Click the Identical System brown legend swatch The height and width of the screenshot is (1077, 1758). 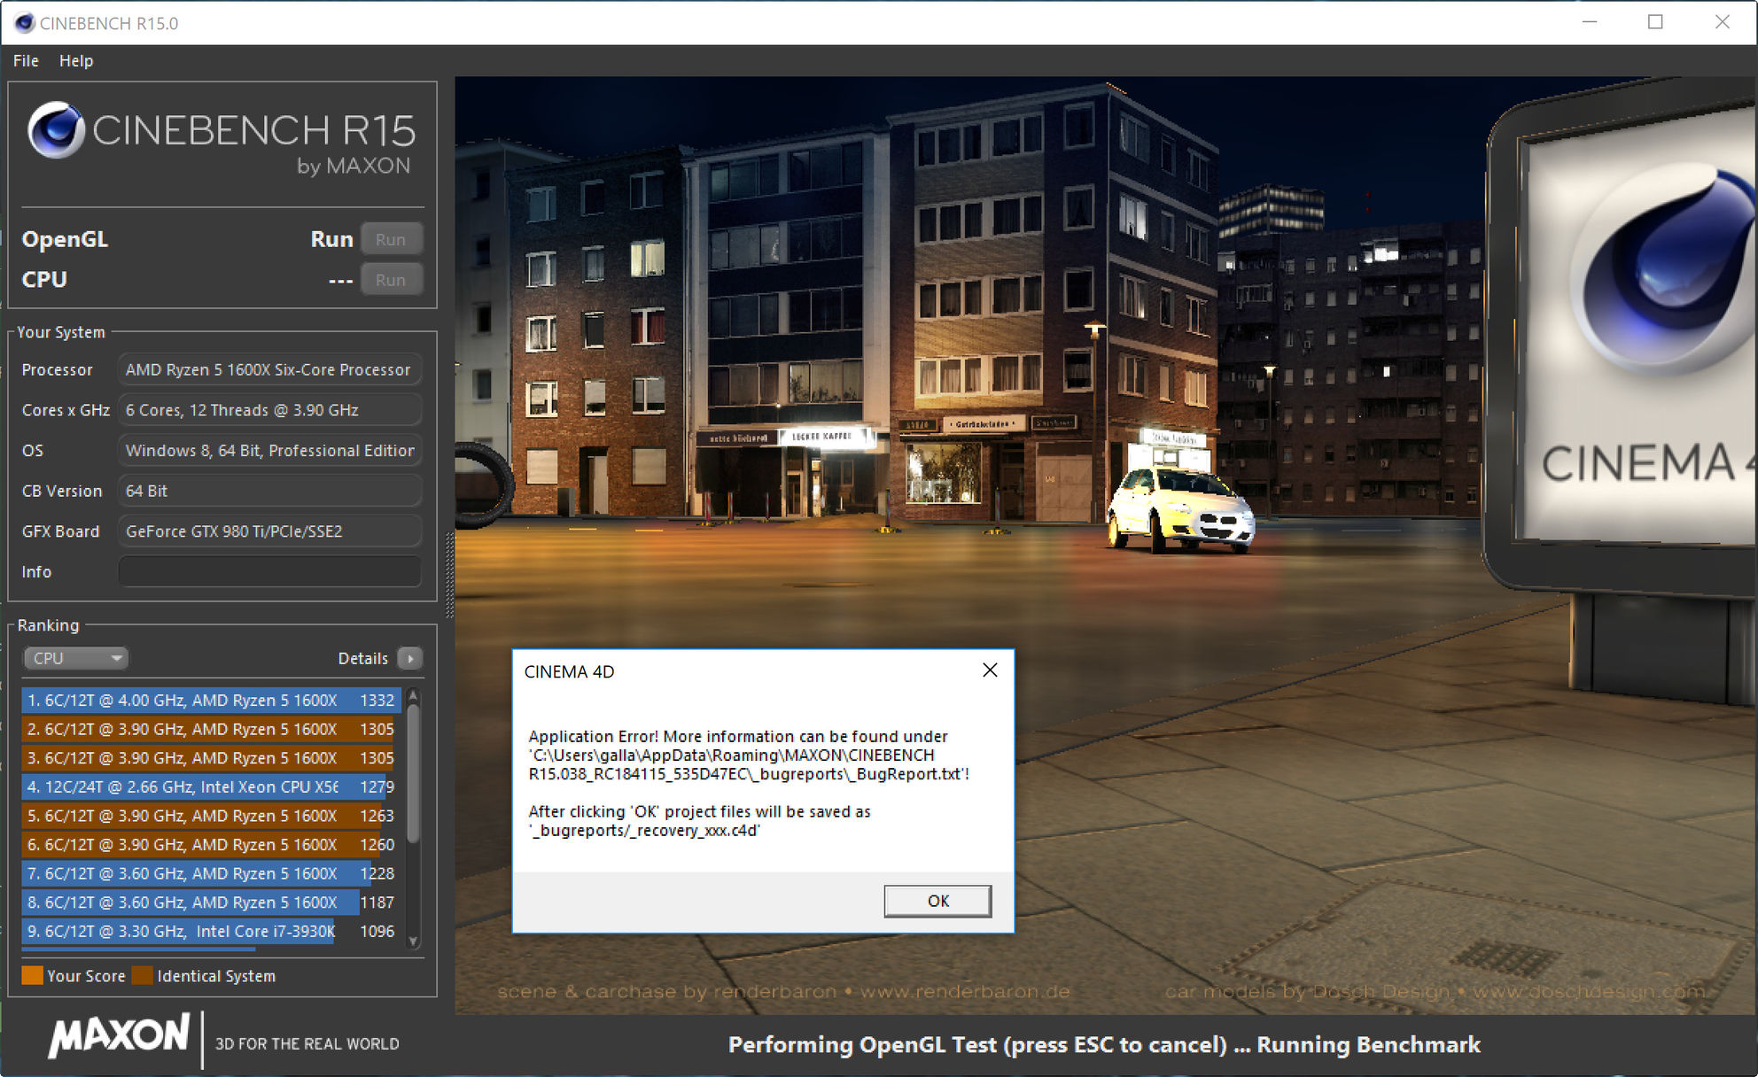point(142,975)
